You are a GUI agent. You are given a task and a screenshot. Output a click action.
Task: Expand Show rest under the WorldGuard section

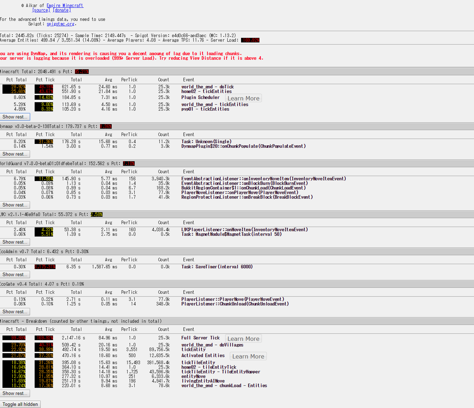click(15, 205)
